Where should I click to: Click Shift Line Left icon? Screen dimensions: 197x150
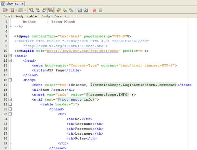(x=80, y=10)
